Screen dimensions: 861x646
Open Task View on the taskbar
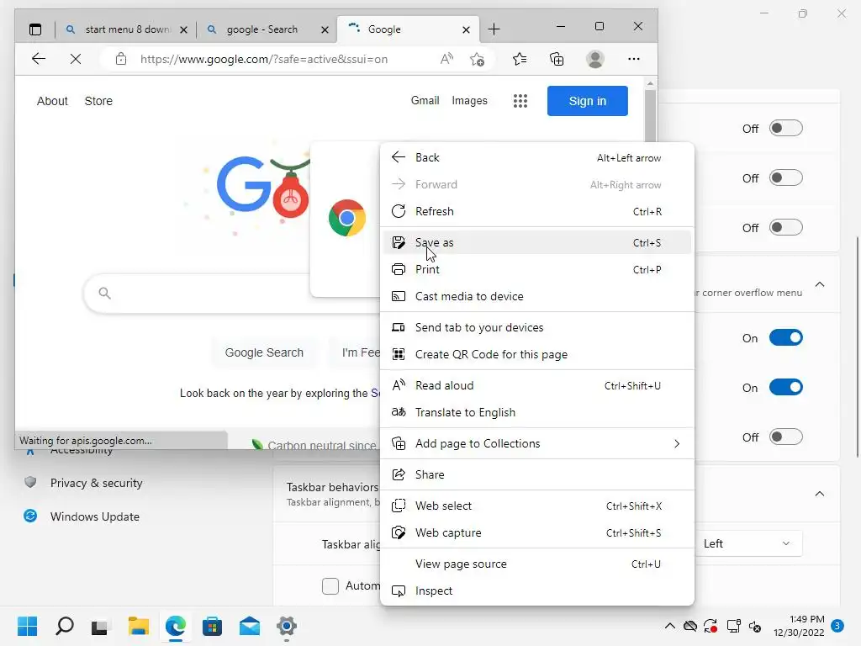[x=101, y=626]
